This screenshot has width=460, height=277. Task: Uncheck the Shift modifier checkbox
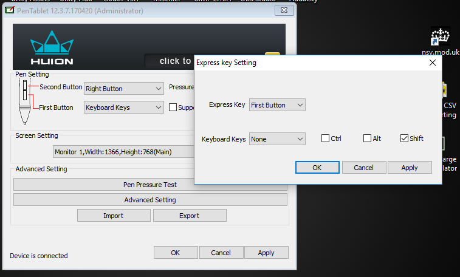click(x=404, y=138)
